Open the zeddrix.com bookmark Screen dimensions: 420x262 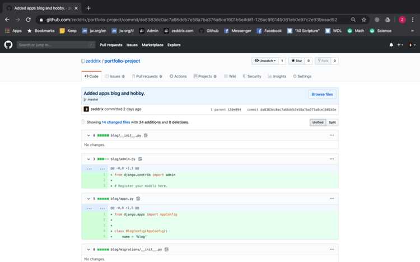(179, 31)
